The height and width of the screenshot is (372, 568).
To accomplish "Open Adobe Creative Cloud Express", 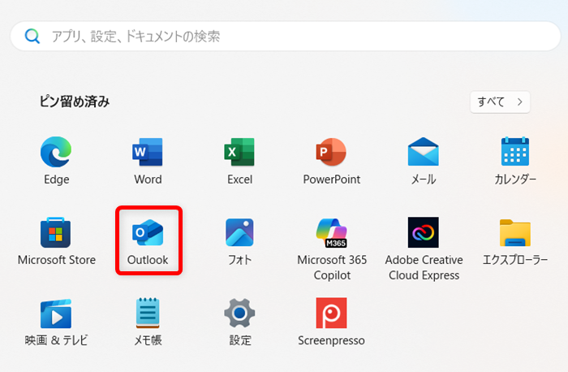I will [423, 233].
